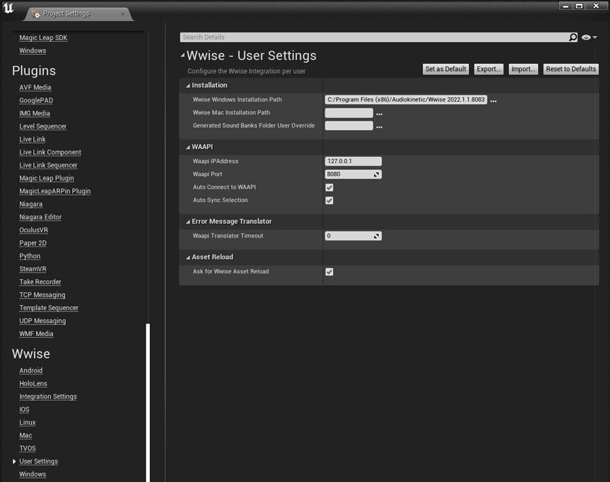610x482 pixels.
Task: Open Python plugin settings
Action: (30, 256)
